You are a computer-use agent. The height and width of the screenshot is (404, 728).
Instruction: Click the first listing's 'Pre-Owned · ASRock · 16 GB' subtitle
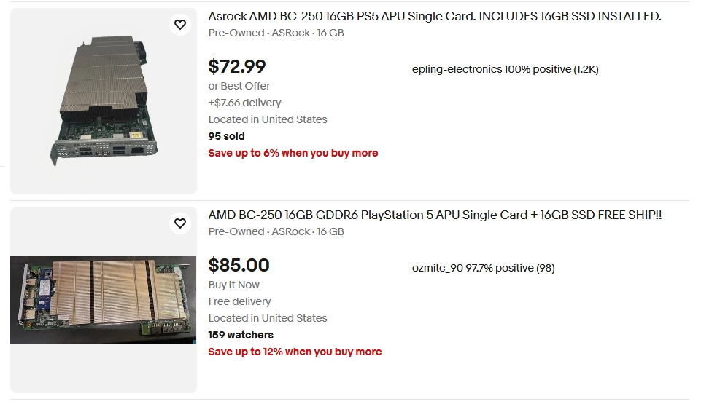point(276,33)
